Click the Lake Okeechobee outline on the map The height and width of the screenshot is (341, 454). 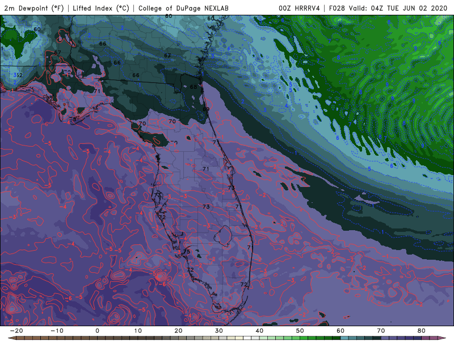pos(223,236)
